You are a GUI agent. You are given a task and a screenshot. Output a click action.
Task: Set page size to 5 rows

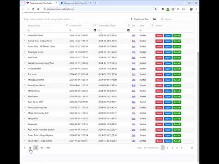25,148
